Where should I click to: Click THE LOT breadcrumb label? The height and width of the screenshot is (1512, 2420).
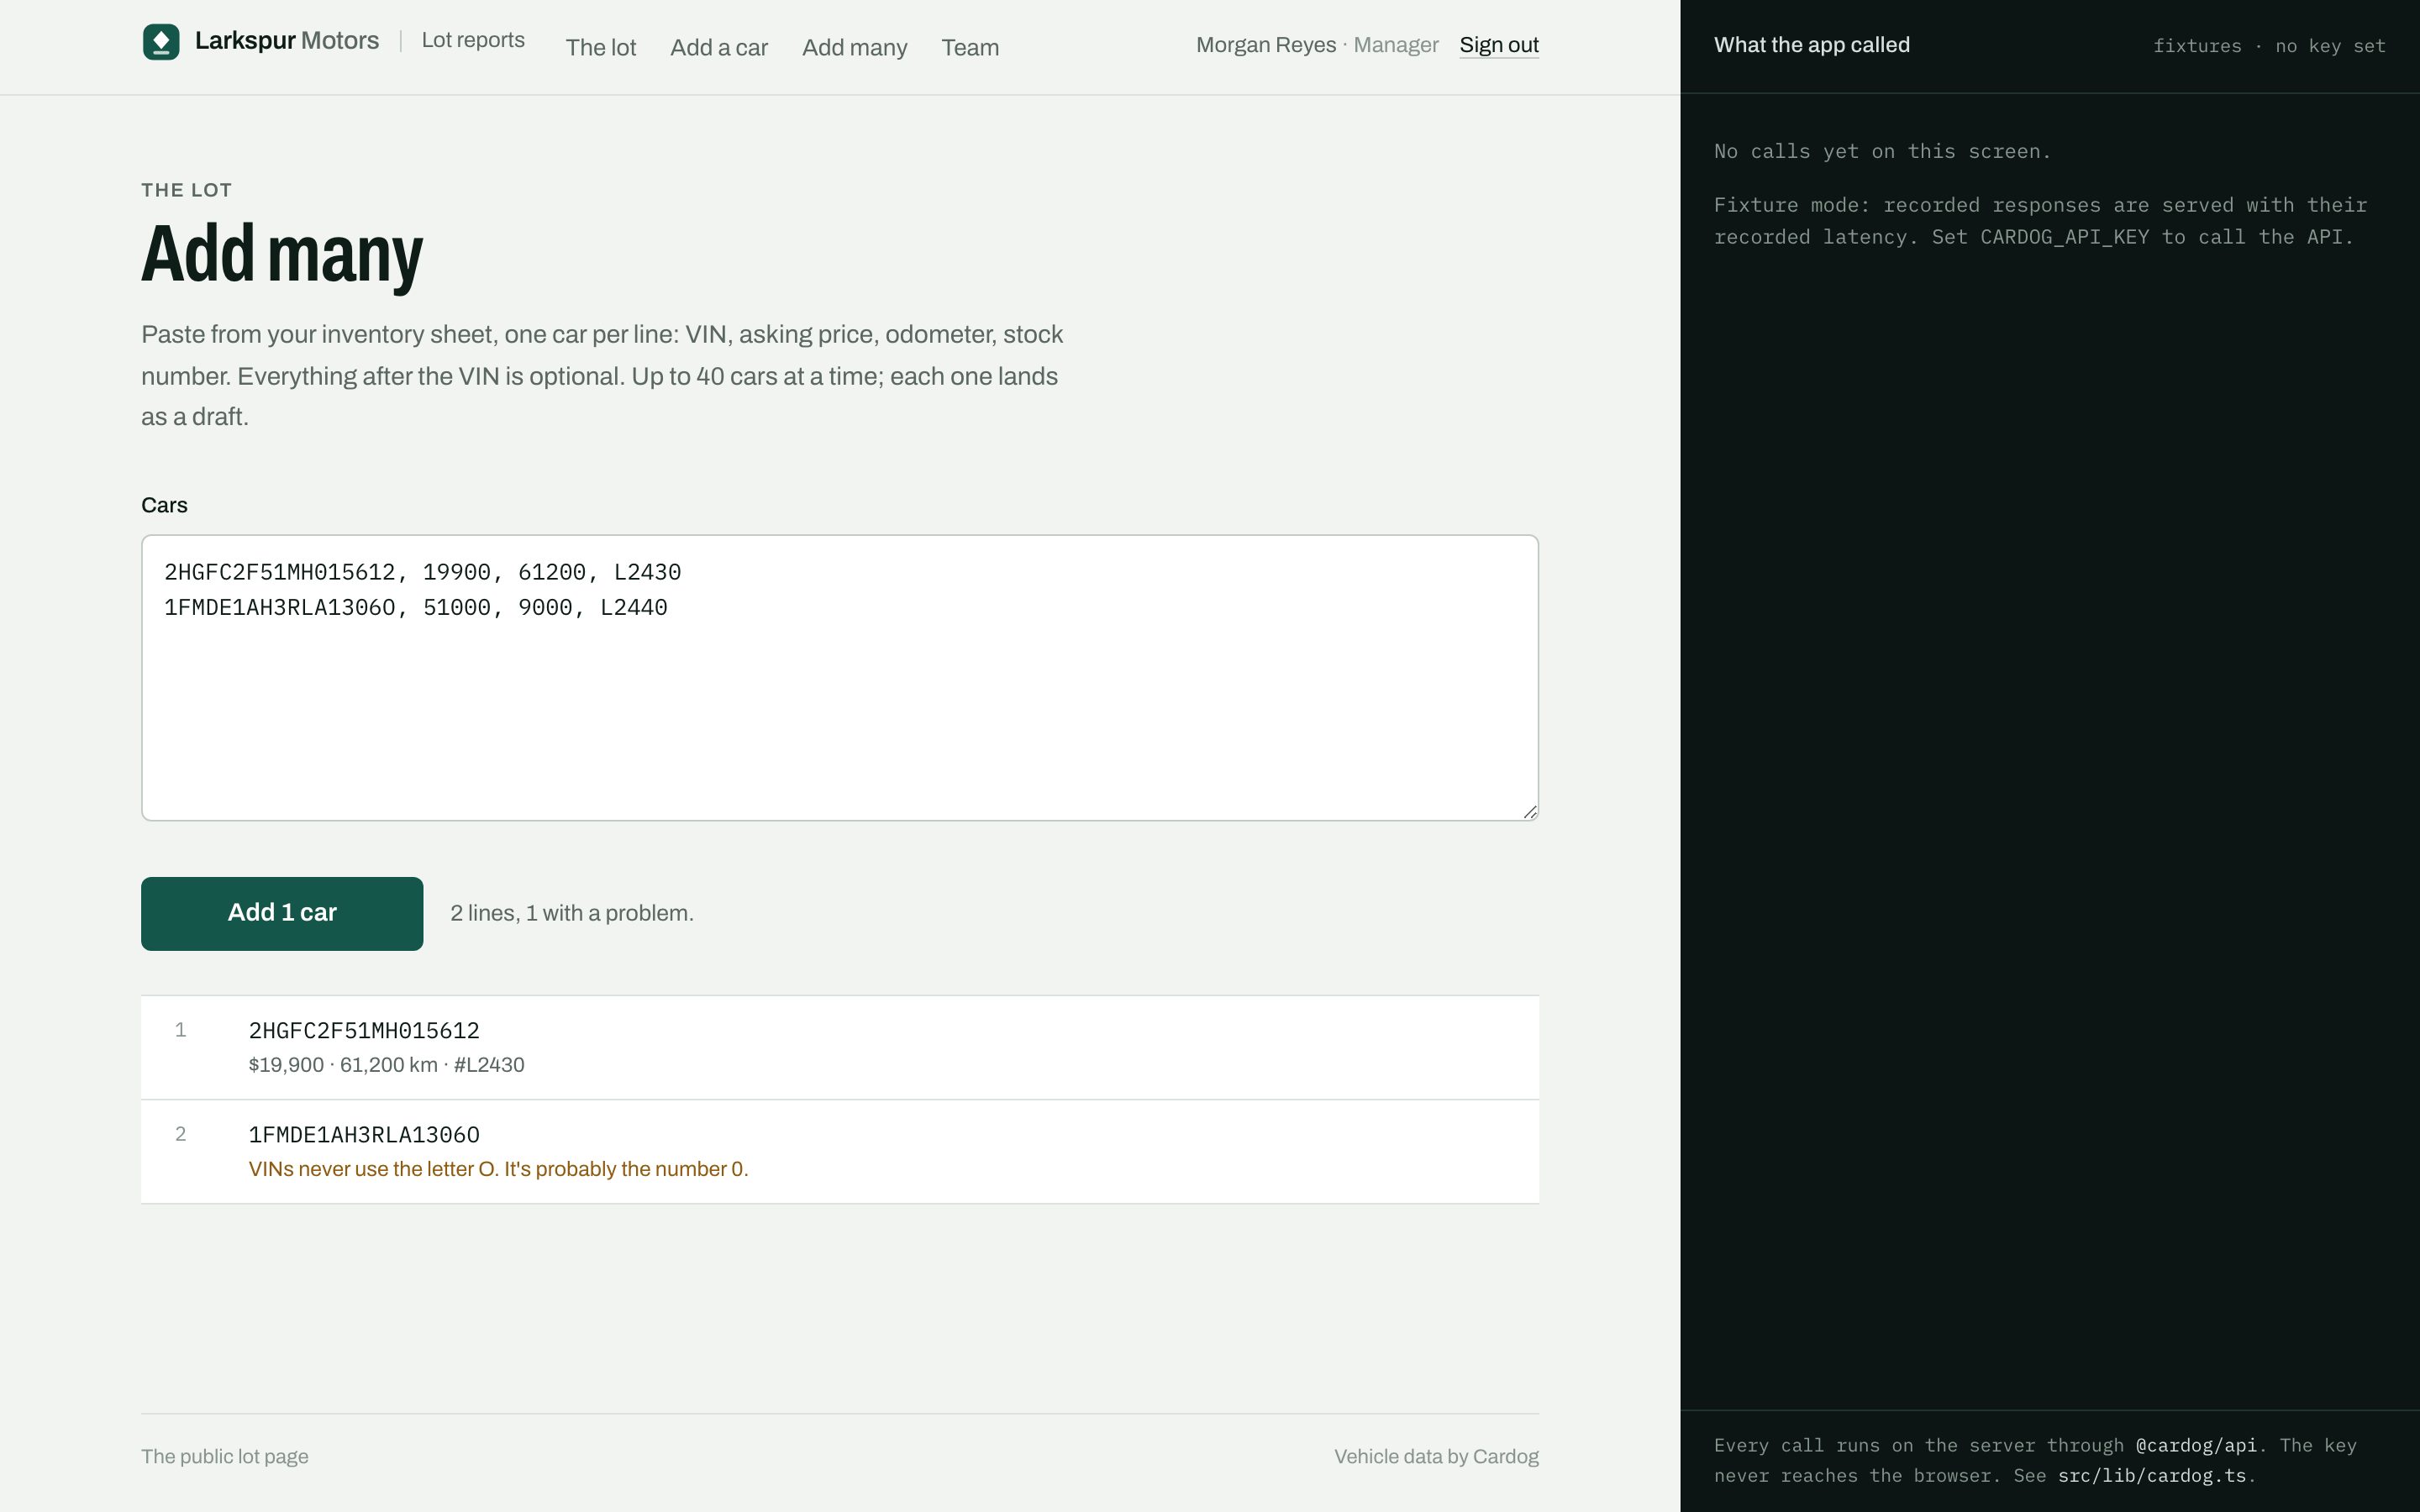click(186, 190)
